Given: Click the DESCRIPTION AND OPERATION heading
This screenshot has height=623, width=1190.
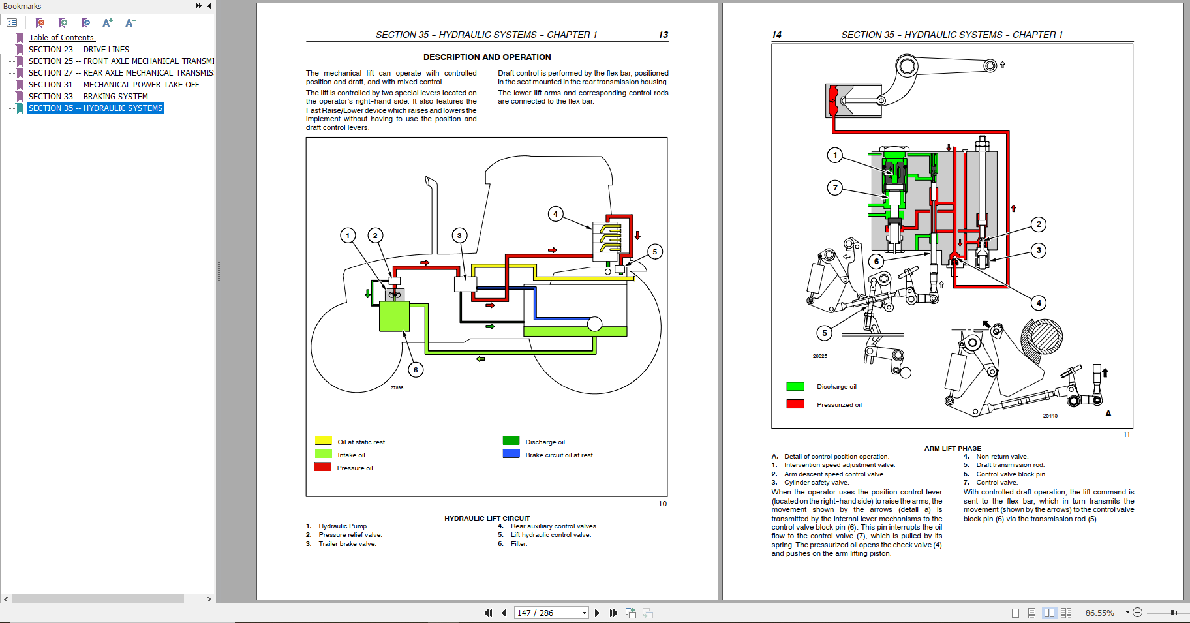Looking at the screenshot, I should click(487, 57).
